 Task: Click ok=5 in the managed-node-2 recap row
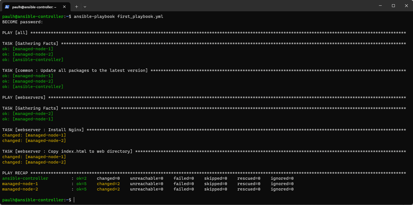tap(81, 189)
